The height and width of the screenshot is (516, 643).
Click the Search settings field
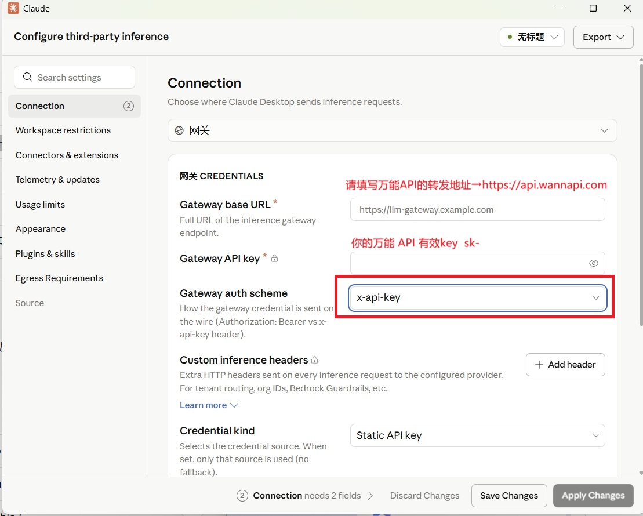pos(74,77)
